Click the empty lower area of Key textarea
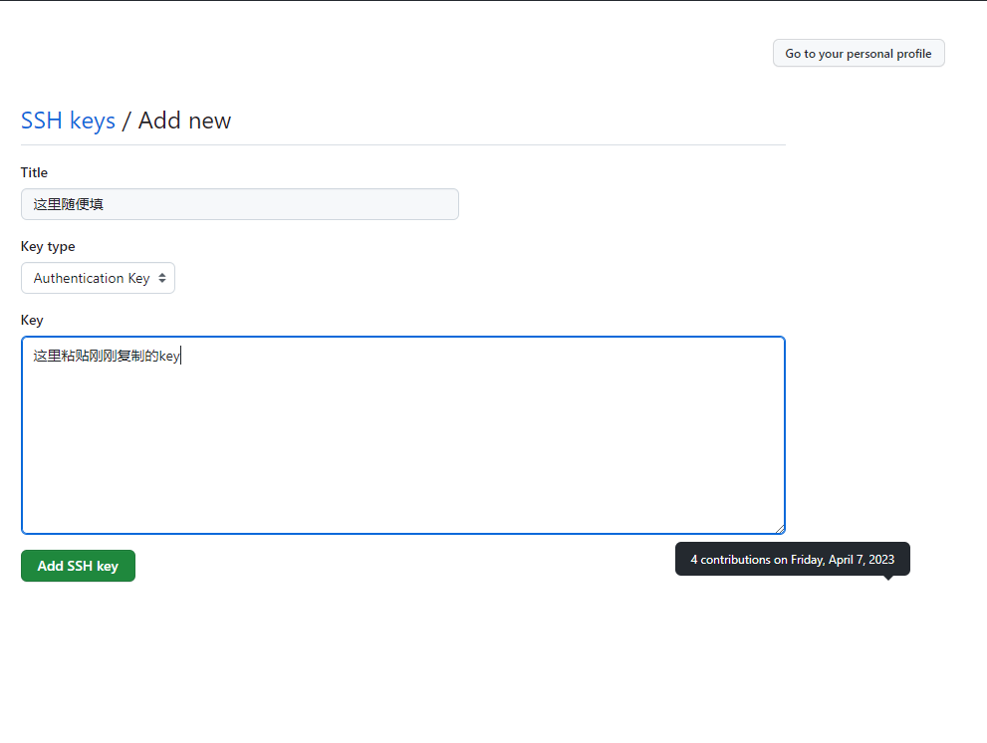Image resolution: width=987 pixels, height=743 pixels. tap(402, 468)
